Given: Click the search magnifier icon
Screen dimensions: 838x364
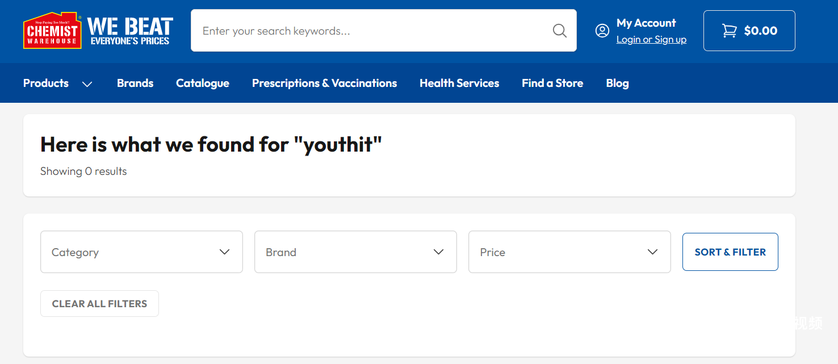Looking at the screenshot, I should (x=560, y=31).
